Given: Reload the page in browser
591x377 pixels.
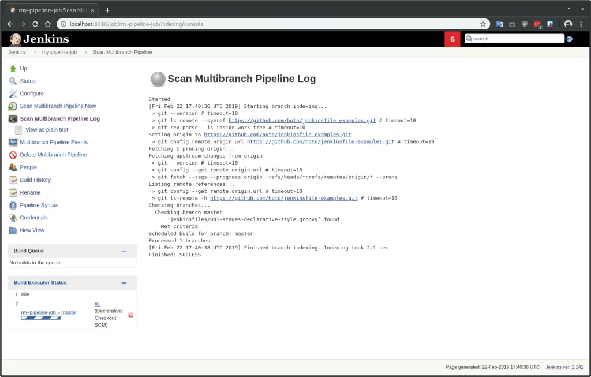Looking at the screenshot, I should [x=35, y=24].
